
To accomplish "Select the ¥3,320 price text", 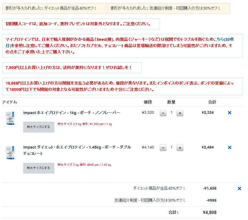I will tap(148, 113).
